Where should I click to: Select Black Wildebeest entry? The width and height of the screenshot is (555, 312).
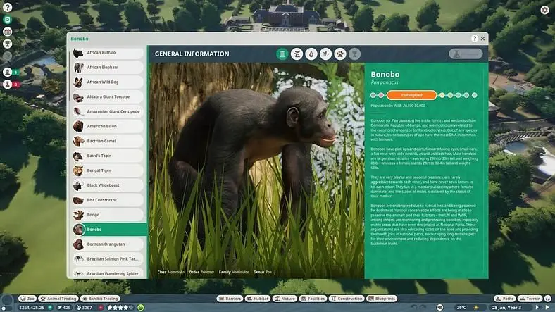[x=108, y=185]
